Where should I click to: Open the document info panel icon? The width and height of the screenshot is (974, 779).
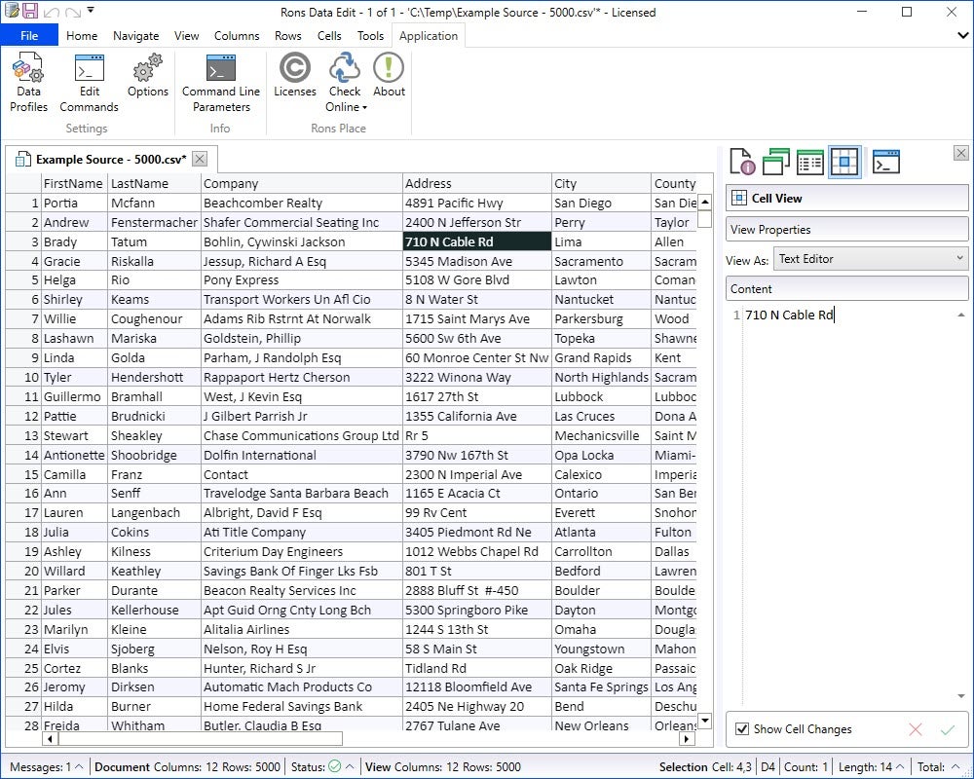[x=742, y=162]
